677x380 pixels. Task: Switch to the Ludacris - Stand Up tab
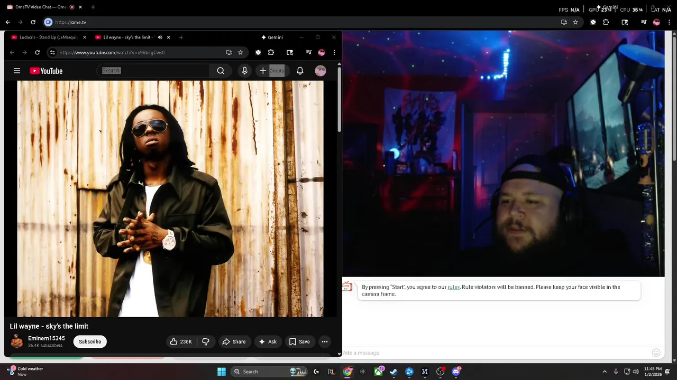pos(48,37)
